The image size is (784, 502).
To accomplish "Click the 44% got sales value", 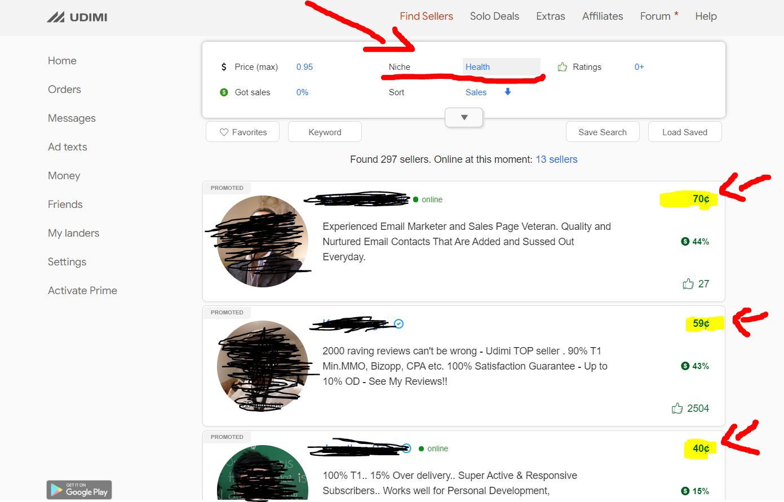I will (701, 242).
